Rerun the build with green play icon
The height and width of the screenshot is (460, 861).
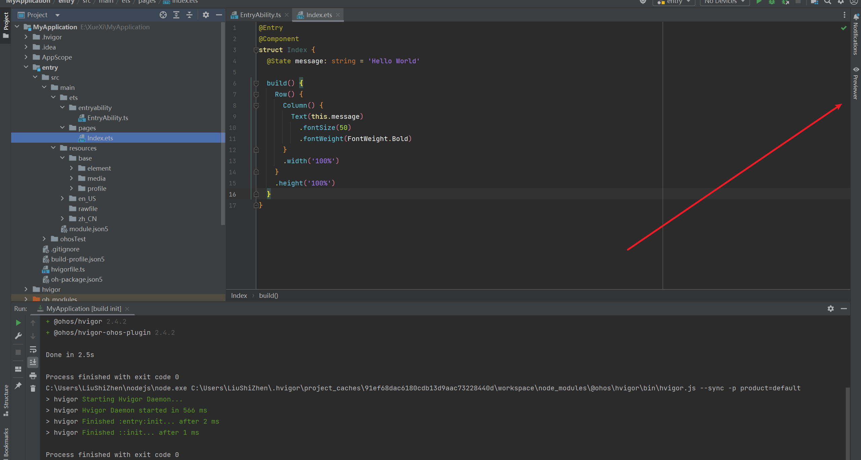(19, 323)
